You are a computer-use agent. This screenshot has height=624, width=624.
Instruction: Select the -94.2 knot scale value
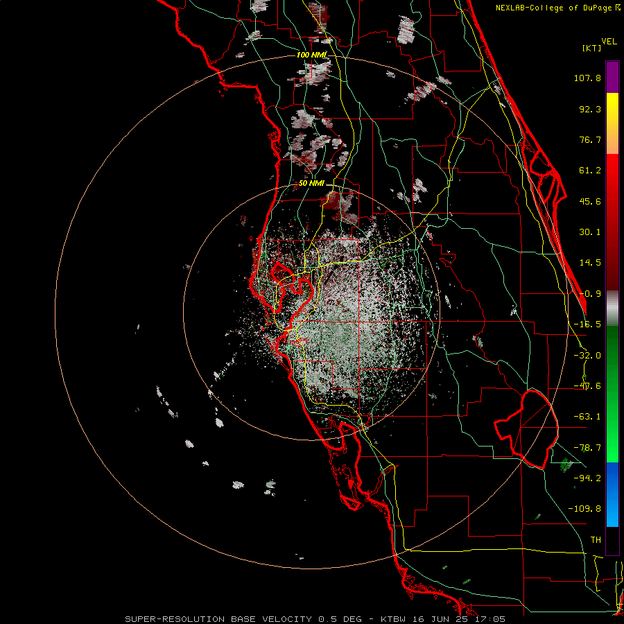click(587, 478)
